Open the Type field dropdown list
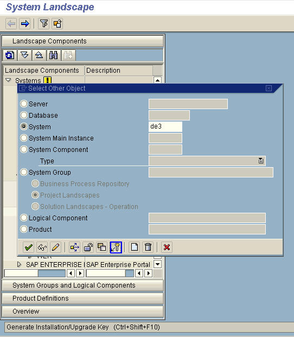This screenshot has width=294, height=337. (261, 161)
